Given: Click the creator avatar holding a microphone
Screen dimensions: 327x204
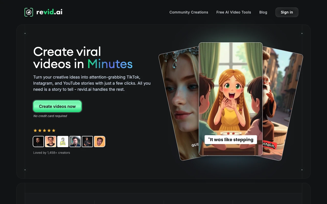Looking at the screenshot, I should point(87,142).
